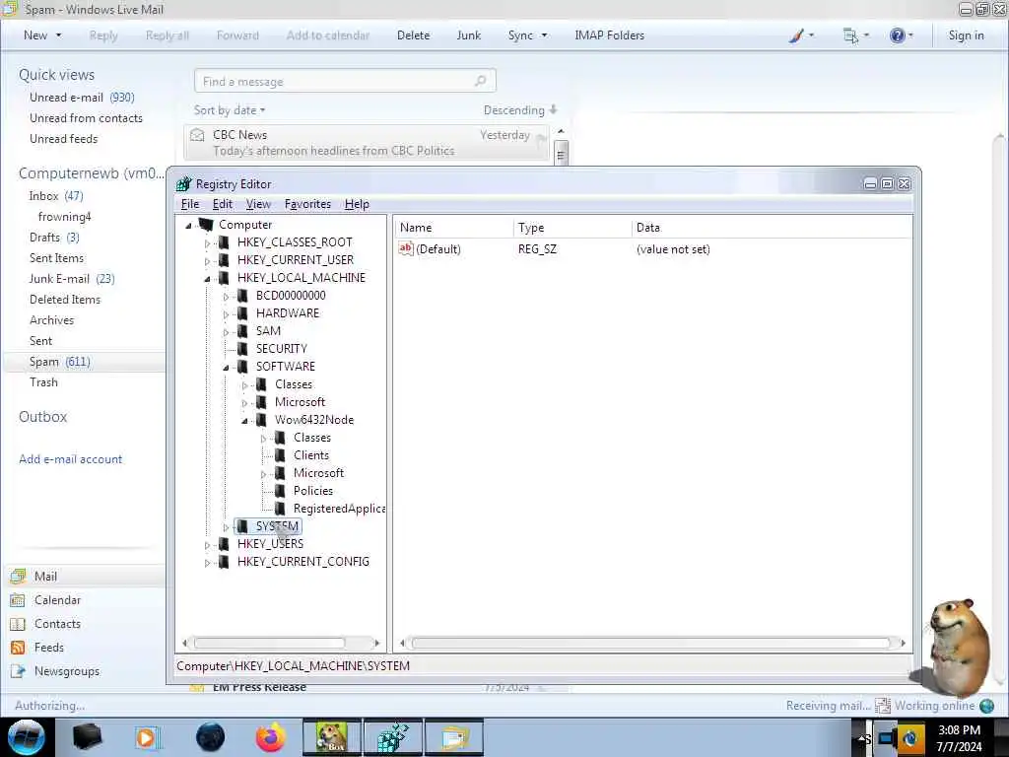
Task: Select the SECURITY key folder icon
Action: (242, 348)
